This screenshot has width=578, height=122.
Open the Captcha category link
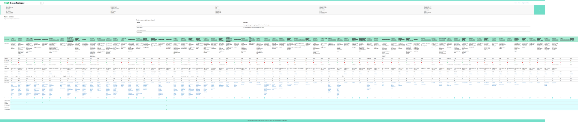[x=216, y=6]
